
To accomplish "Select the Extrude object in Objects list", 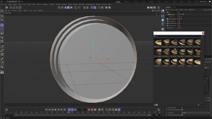I will (x=172, y=15).
